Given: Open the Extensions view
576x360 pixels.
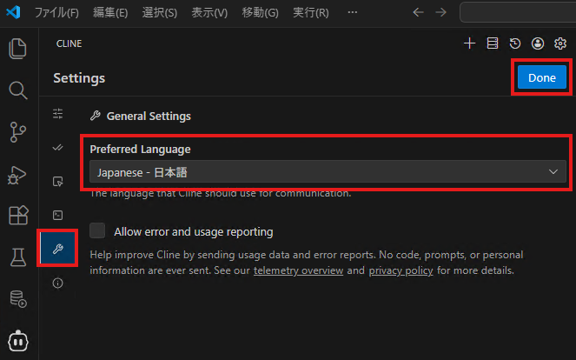Looking at the screenshot, I should (18, 215).
